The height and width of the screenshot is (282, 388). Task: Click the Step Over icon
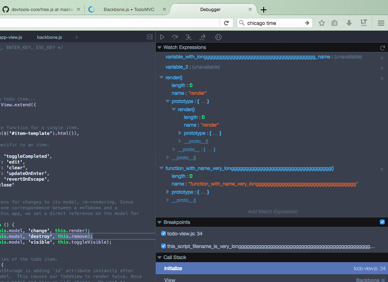(x=175, y=37)
